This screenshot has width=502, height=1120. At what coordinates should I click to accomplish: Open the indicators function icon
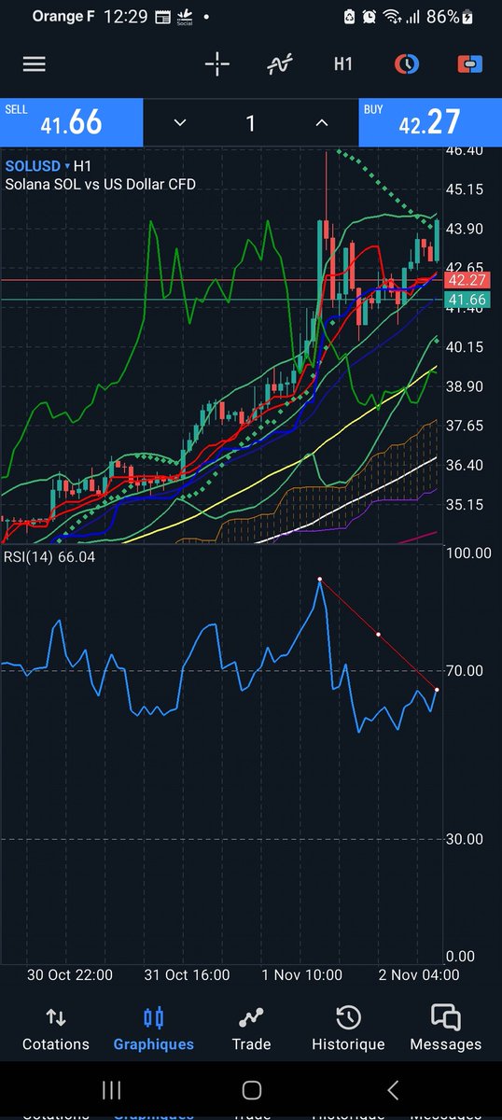[x=280, y=64]
